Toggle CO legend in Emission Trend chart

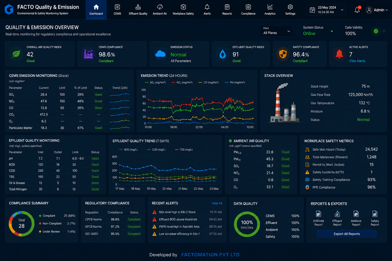coord(209,83)
